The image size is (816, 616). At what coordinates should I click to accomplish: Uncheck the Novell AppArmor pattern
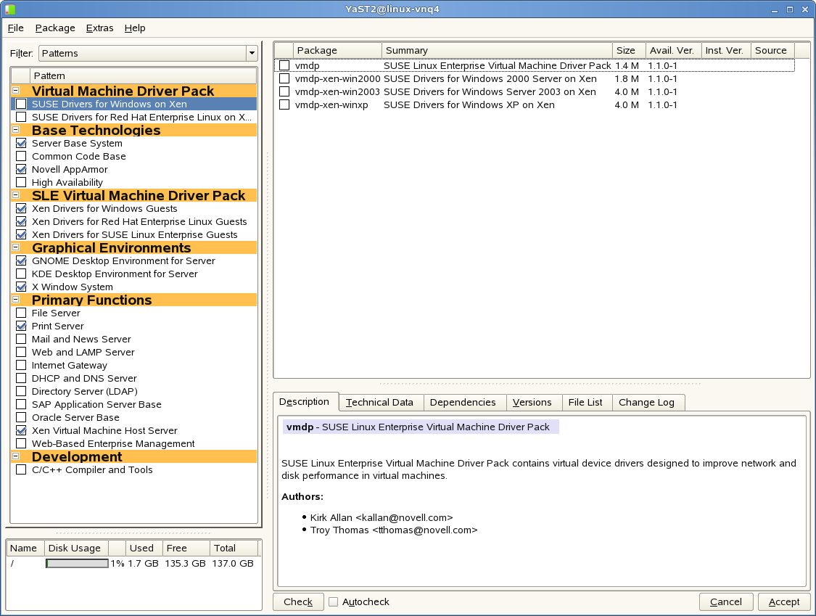pyautogui.click(x=21, y=170)
